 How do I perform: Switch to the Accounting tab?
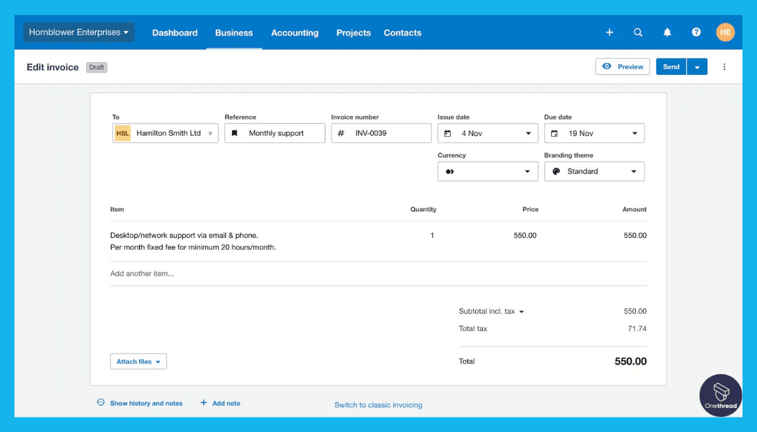(295, 32)
